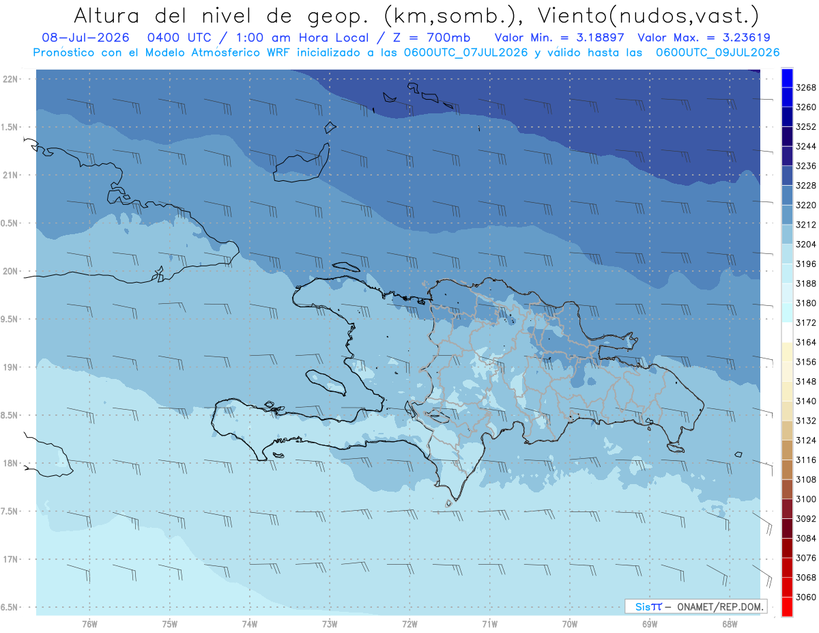
Task: Click the 3244 color scale label
Action: tap(806, 146)
